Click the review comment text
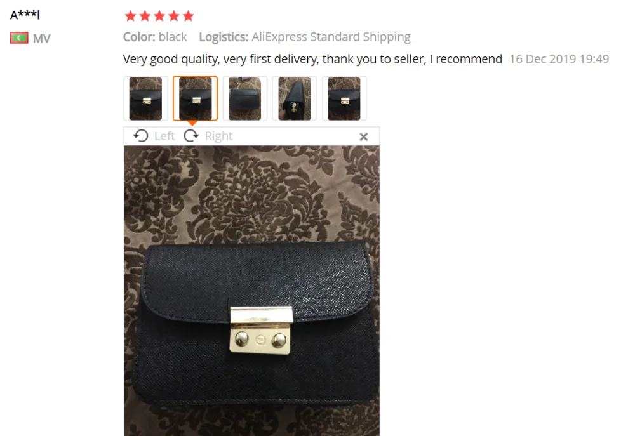 tap(312, 59)
